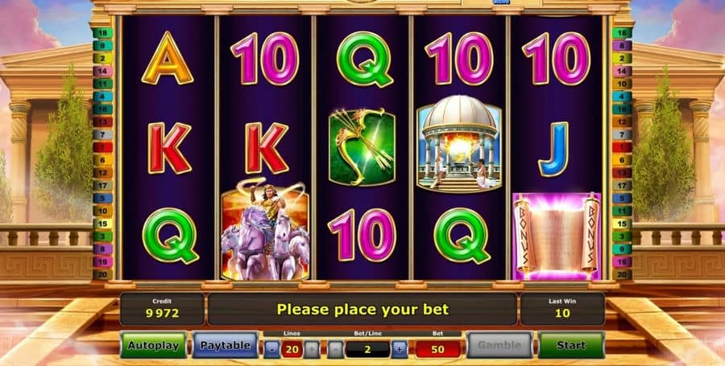Click the total Bet field showing 50
Image resolution: width=725 pixels, height=366 pixels.
(x=438, y=349)
